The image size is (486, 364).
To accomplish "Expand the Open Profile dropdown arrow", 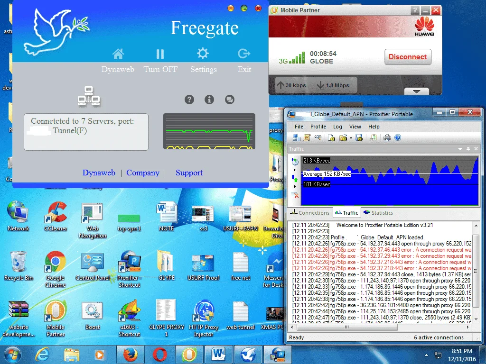I will click(x=351, y=138).
